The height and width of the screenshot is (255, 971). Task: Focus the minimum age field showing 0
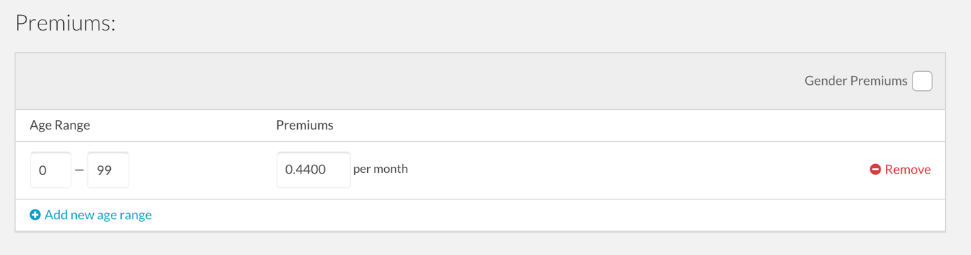point(50,170)
